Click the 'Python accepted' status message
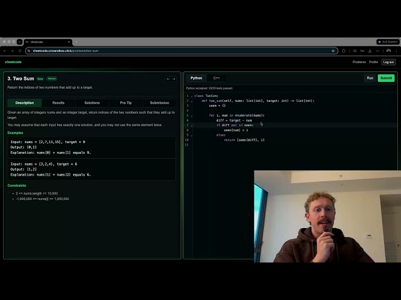The width and height of the screenshot is (401, 300). pyautogui.click(x=209, y=88)
